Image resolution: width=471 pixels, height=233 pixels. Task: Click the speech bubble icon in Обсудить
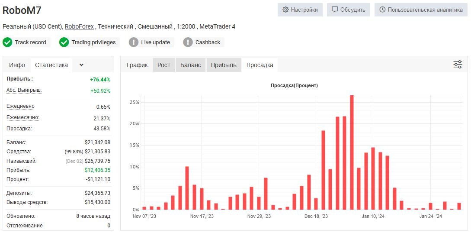click(x=335, y=10)
